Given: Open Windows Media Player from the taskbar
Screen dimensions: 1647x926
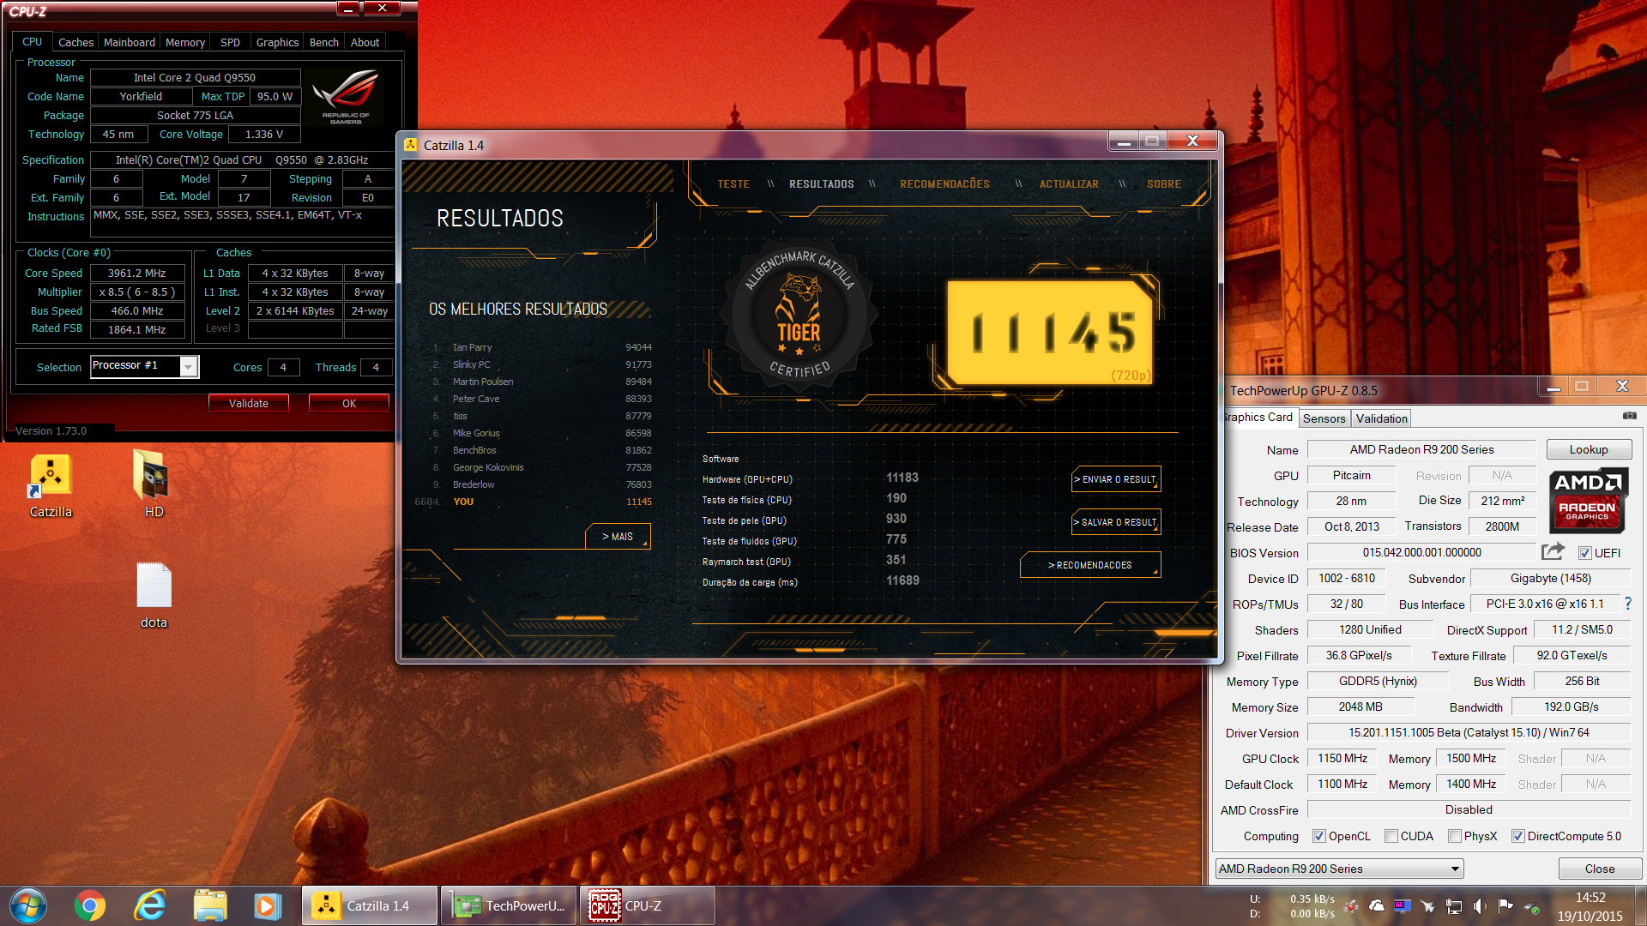Looking at the screenshot, I should click(x=268, y=905).
